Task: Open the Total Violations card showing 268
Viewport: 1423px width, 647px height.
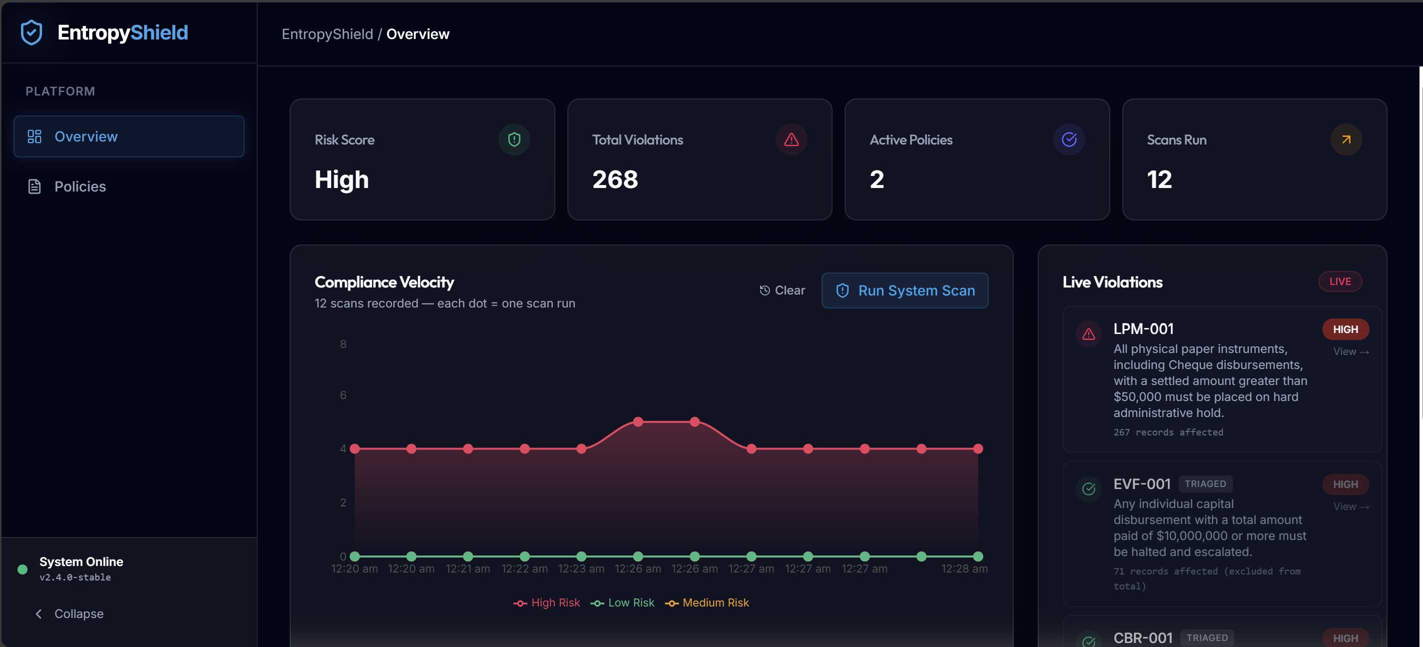Action: tap(699, 159)
